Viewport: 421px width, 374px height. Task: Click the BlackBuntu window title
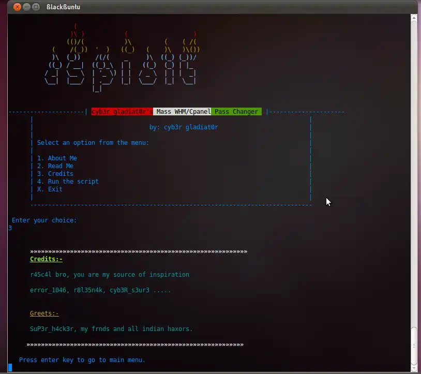(64, 7)
